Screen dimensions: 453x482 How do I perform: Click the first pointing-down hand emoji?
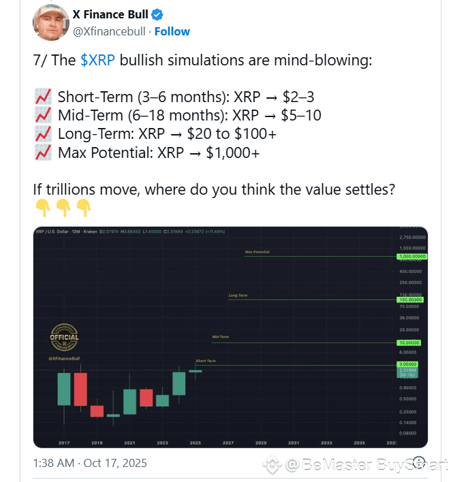tap(42, 206)
